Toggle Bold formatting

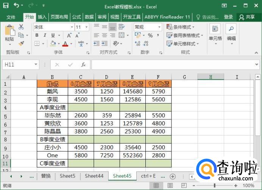[37, 36]
